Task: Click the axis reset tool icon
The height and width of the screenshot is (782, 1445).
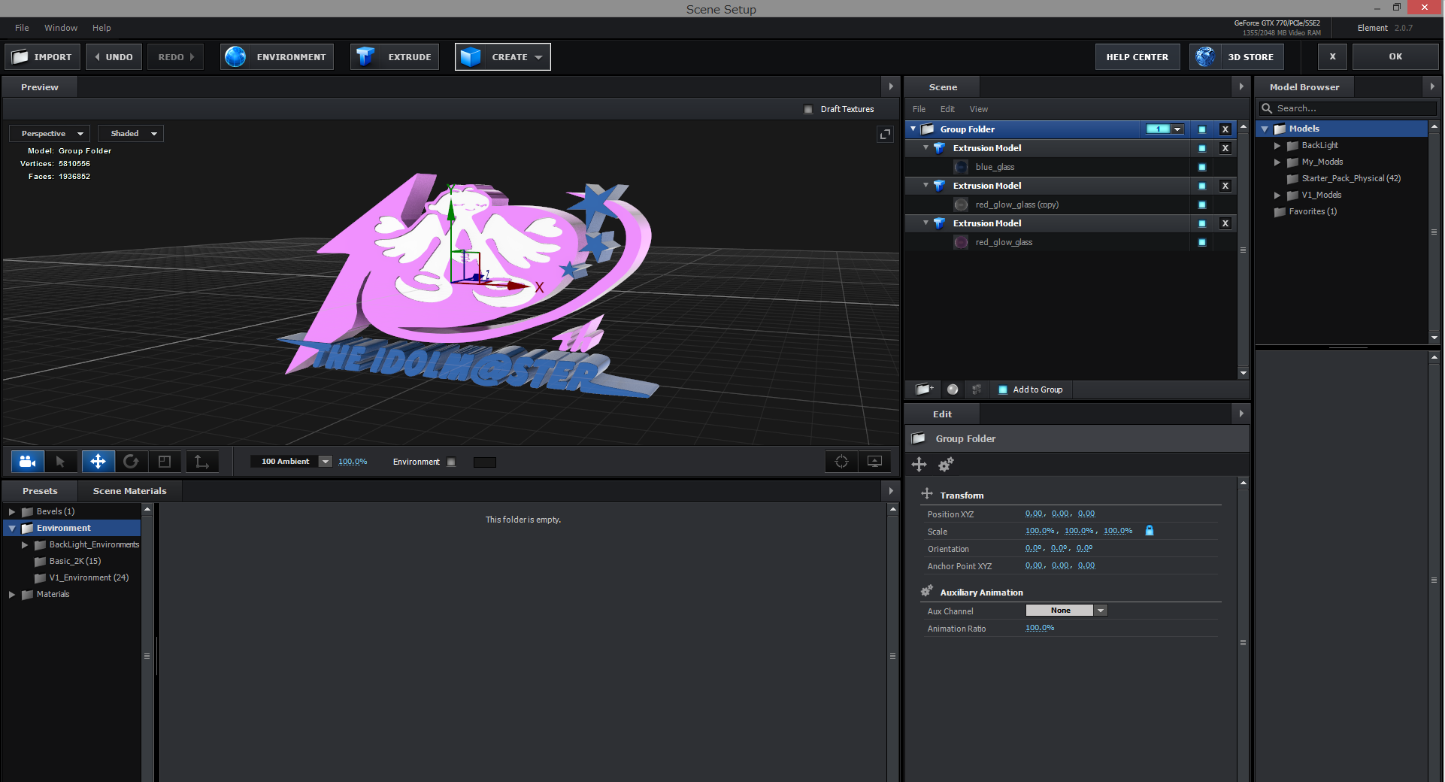Action: [201, 462]
